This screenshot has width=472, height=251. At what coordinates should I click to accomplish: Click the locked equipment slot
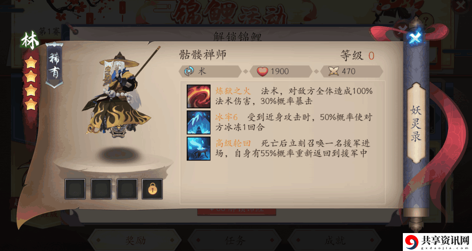(152, 189)
